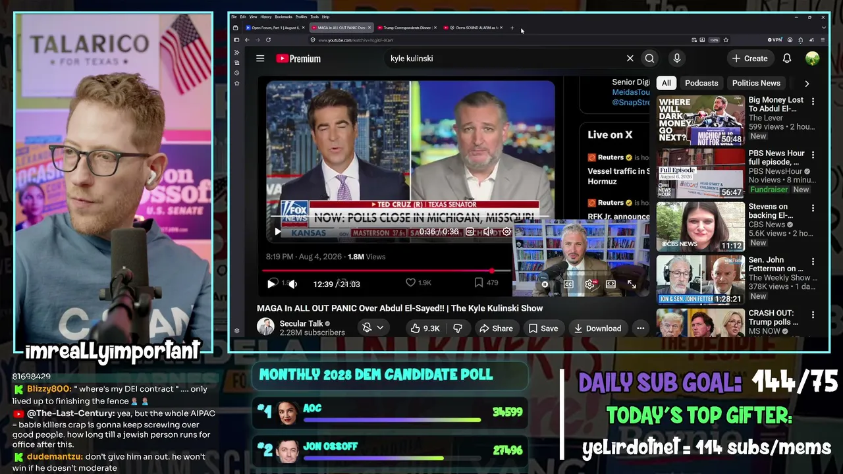The width and height of the screenshot is (843, 474).
Task: Switch to the 'Dems SOUND ALARM' tab
Action: tap(473, 28)
